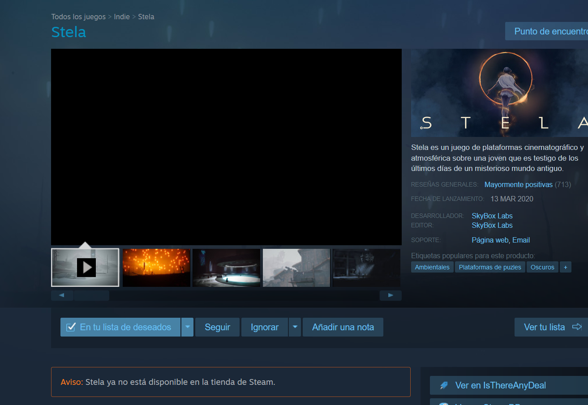Click the right arrow of thumbnail strip
The image size is (588, 405).
point(391,295)
